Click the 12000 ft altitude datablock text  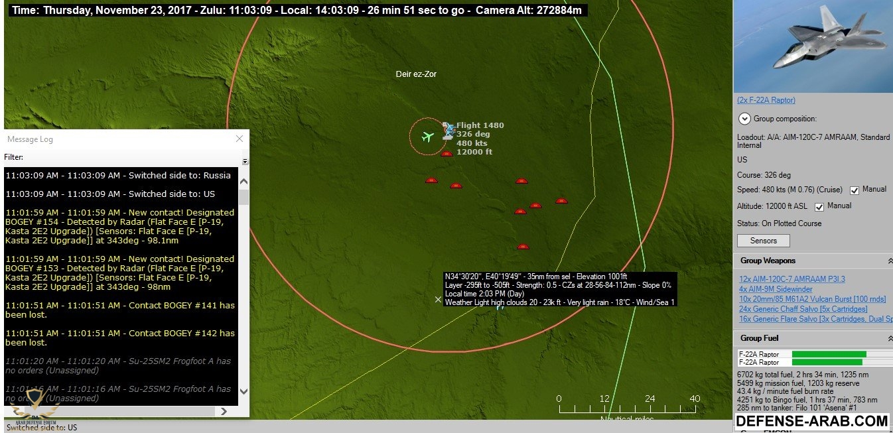point(474,152)
